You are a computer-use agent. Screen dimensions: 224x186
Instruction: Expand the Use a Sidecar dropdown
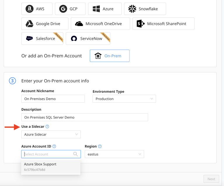pyautogui.click(x=51, y=134)
